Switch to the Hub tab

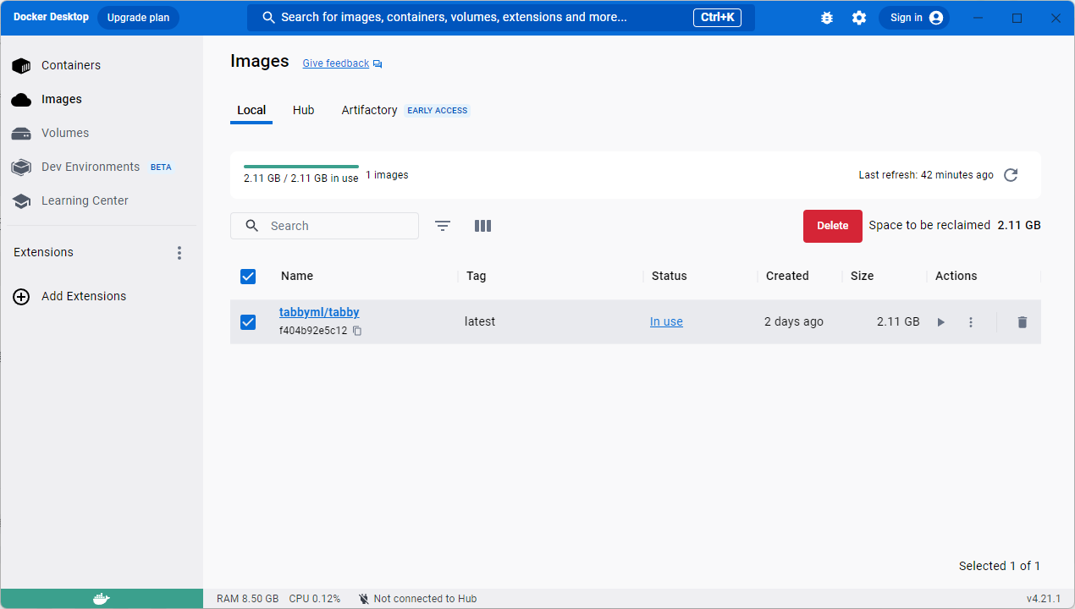tap(304, 111)
